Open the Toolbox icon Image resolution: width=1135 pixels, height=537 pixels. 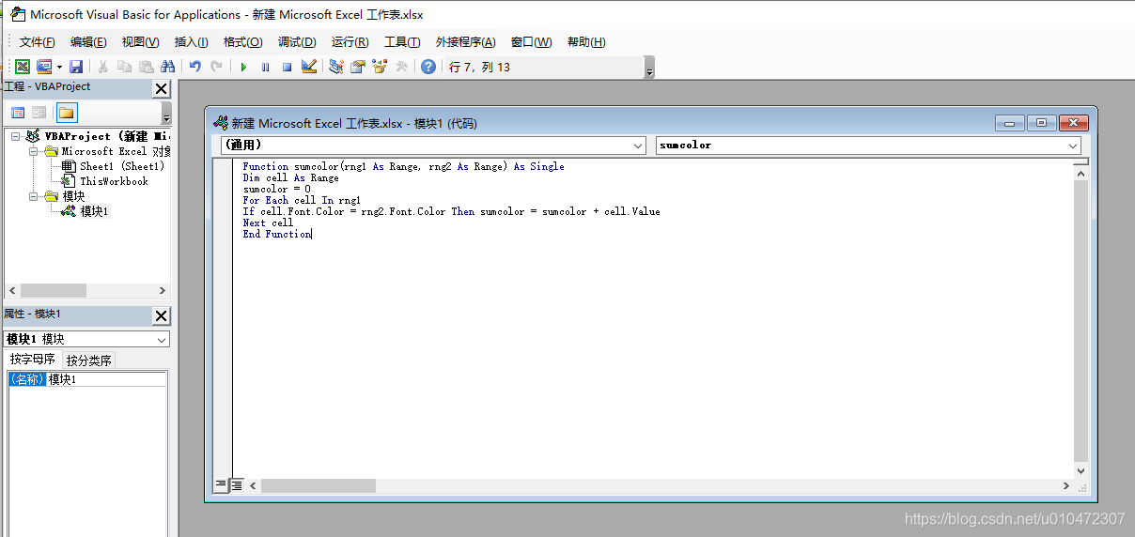(x=401, y=67)
